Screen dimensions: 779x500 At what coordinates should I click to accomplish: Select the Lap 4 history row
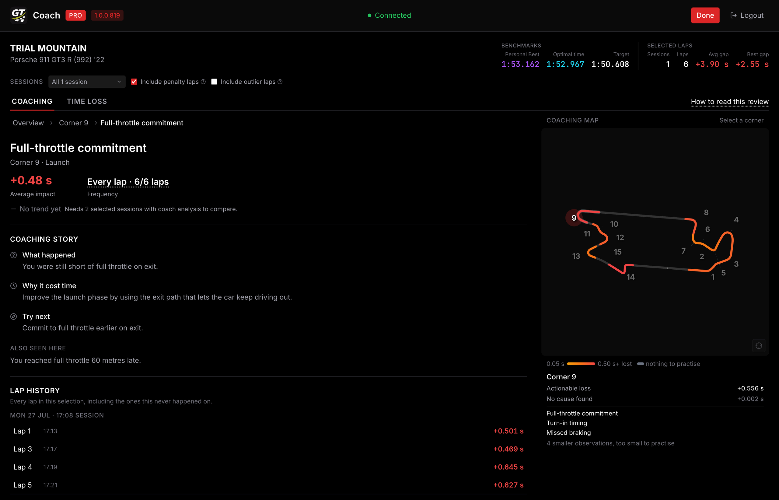coord(268,467)
